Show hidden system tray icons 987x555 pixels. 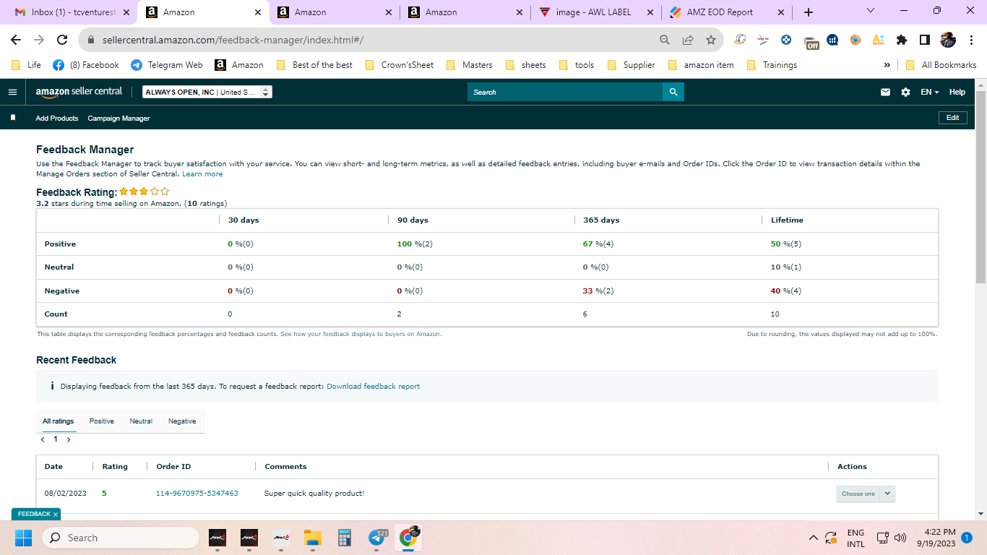(814, 538)
